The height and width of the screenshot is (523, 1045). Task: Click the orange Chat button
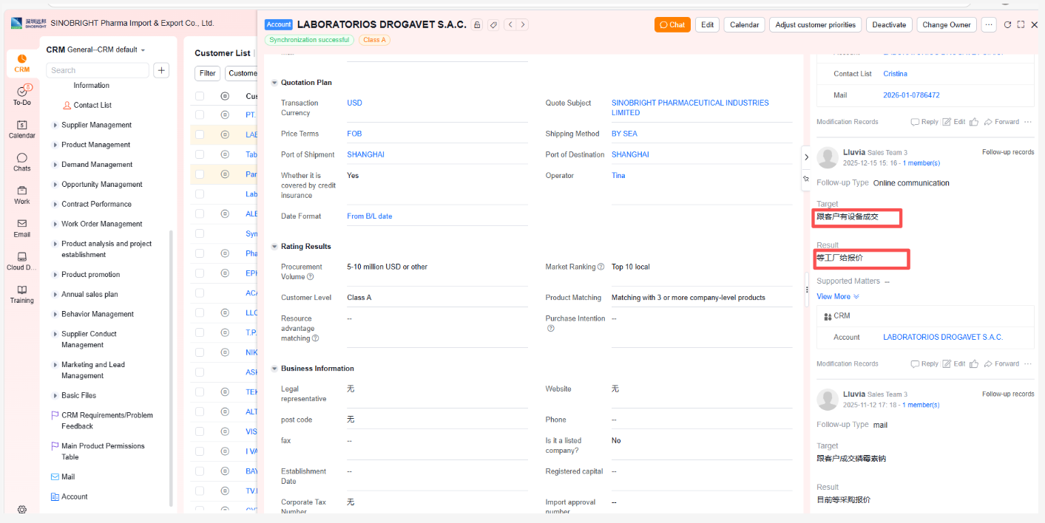coord(672,24)
